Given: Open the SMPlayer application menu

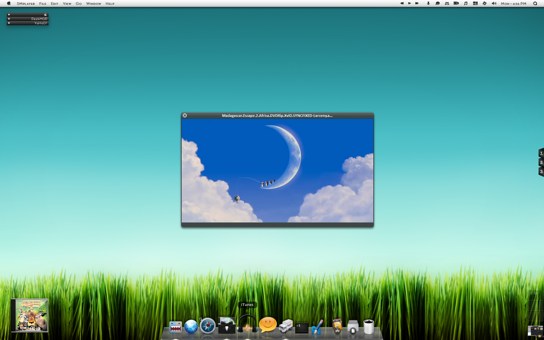Looking at the screenshot, I should pyautogui.click(x=26, y=4).
